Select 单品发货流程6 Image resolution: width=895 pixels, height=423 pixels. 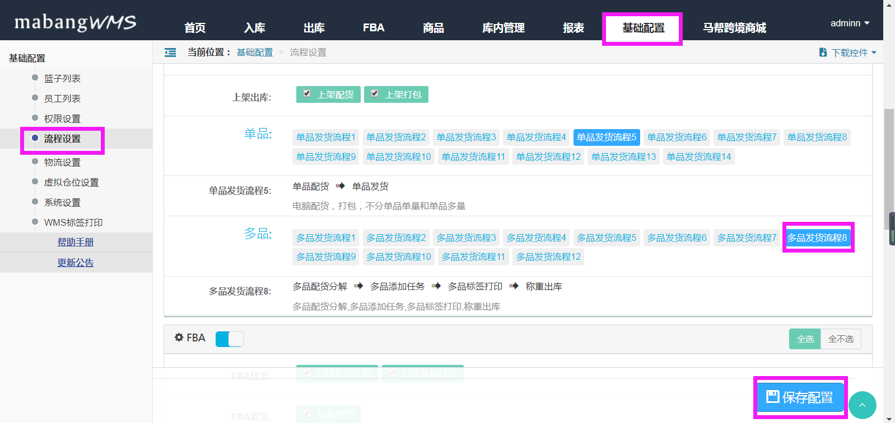point(677,137)
